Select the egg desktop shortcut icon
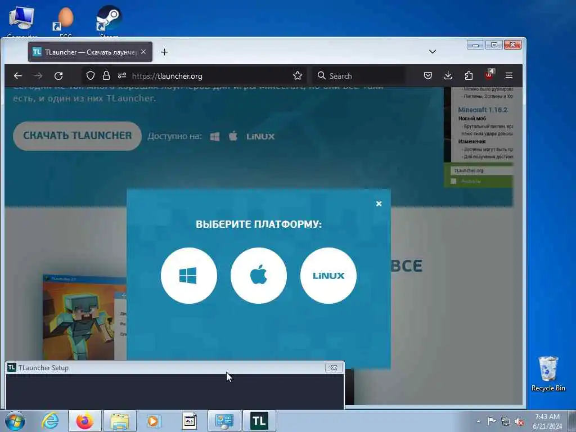Image resolution: width=576 pixels, height=432 pixels. [x=66, y=21]
